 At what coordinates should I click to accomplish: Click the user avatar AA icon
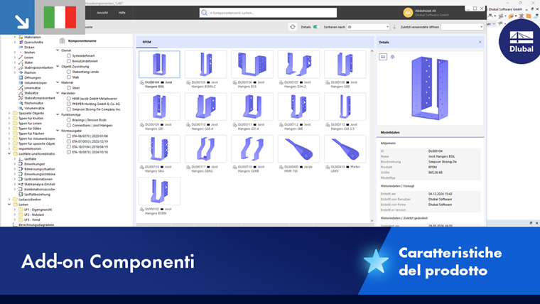408,13
